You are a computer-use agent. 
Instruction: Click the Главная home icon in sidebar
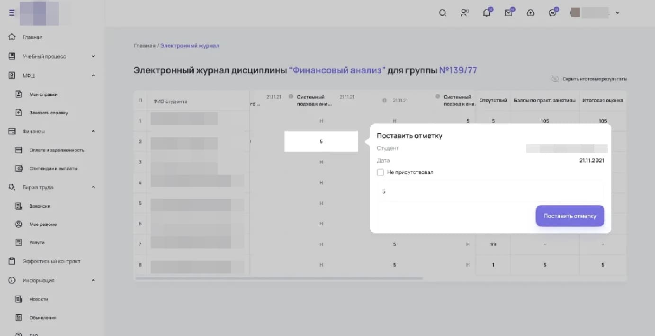coord(12,37)
